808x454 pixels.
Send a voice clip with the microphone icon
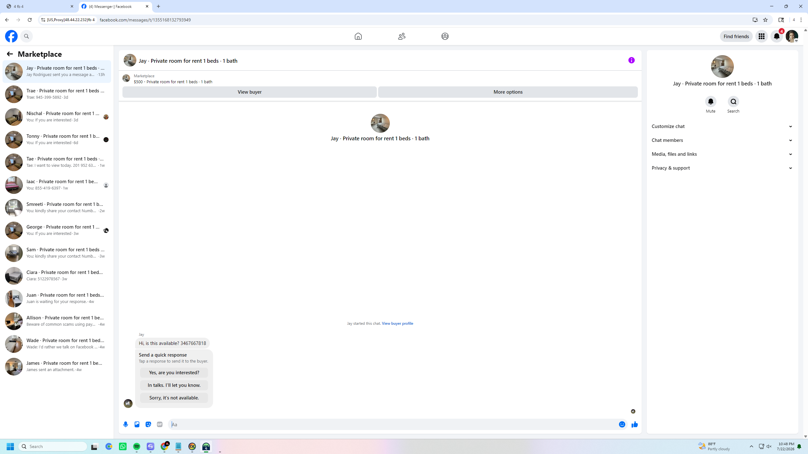click(126, 424)
